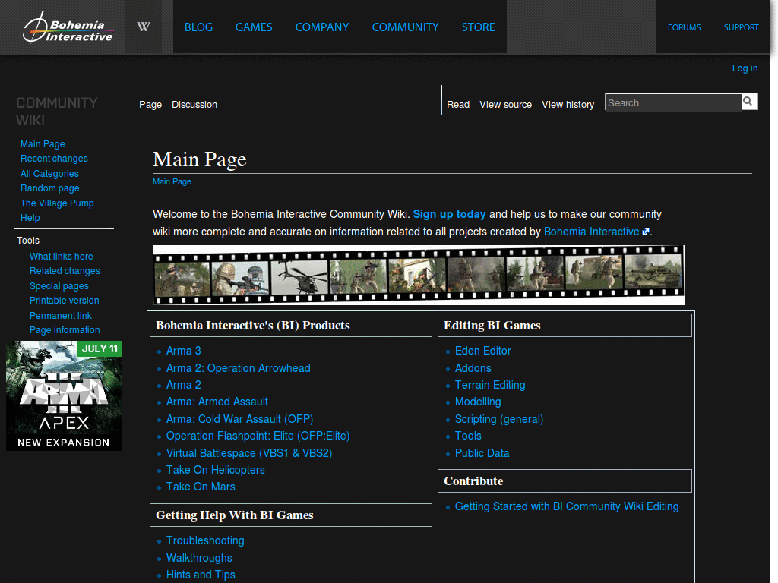This screenshot has width=778, height=583.
Task: Open the Tools page under Editing
Action: coord(468,436)
